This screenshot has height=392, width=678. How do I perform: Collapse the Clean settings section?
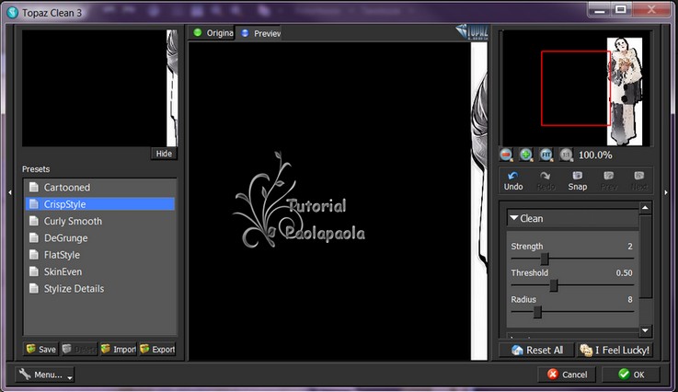(513, 218)
